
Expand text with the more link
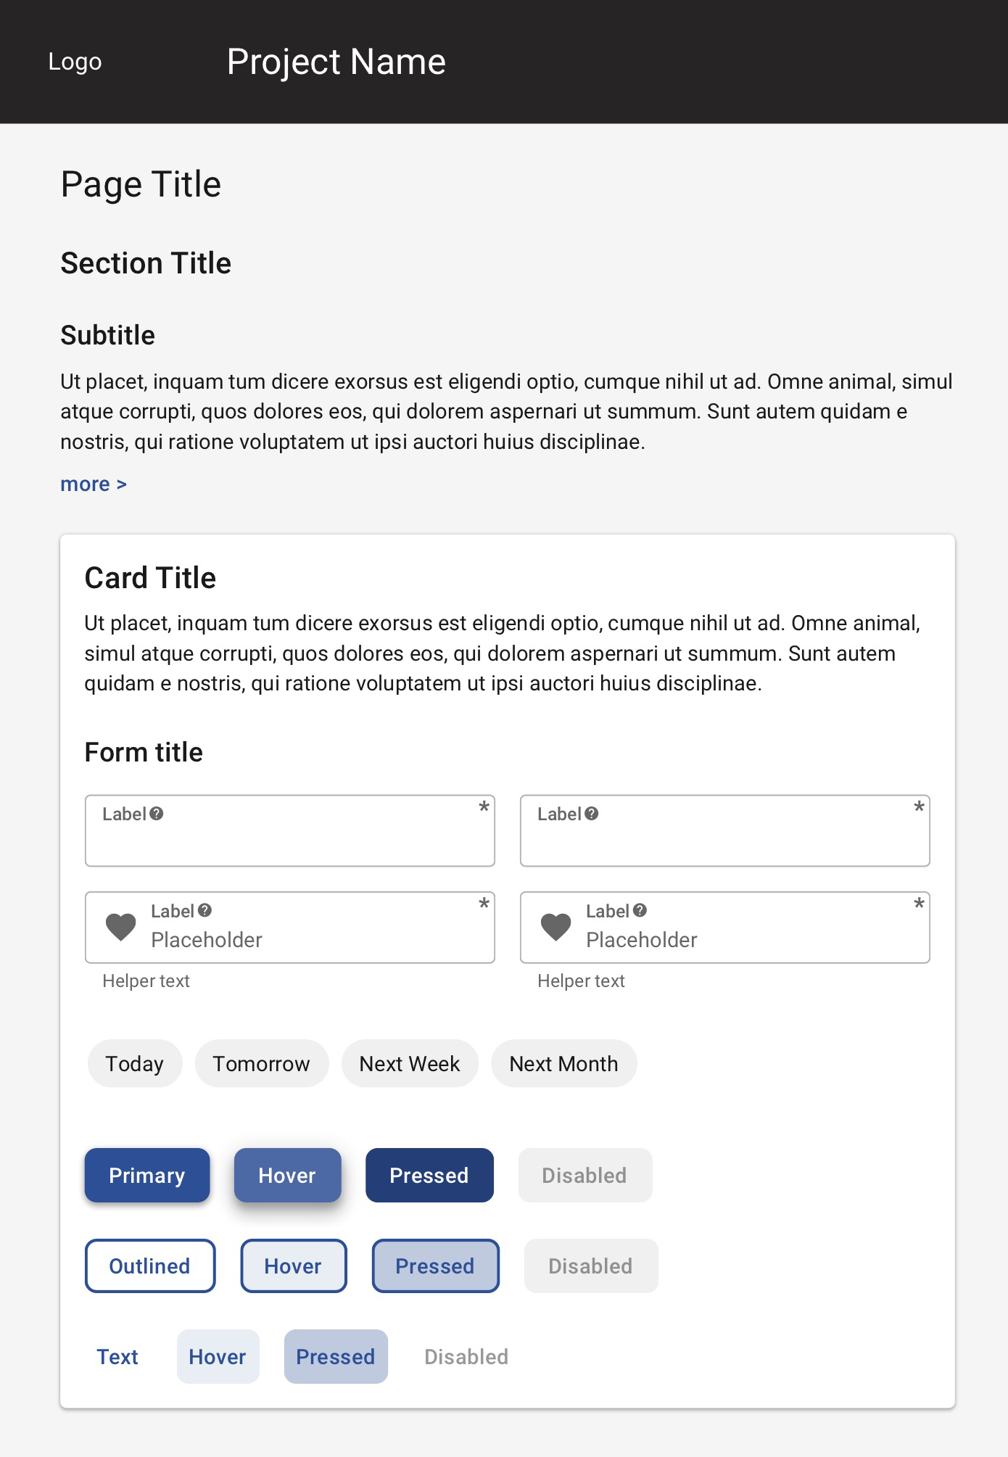point(94,484)
